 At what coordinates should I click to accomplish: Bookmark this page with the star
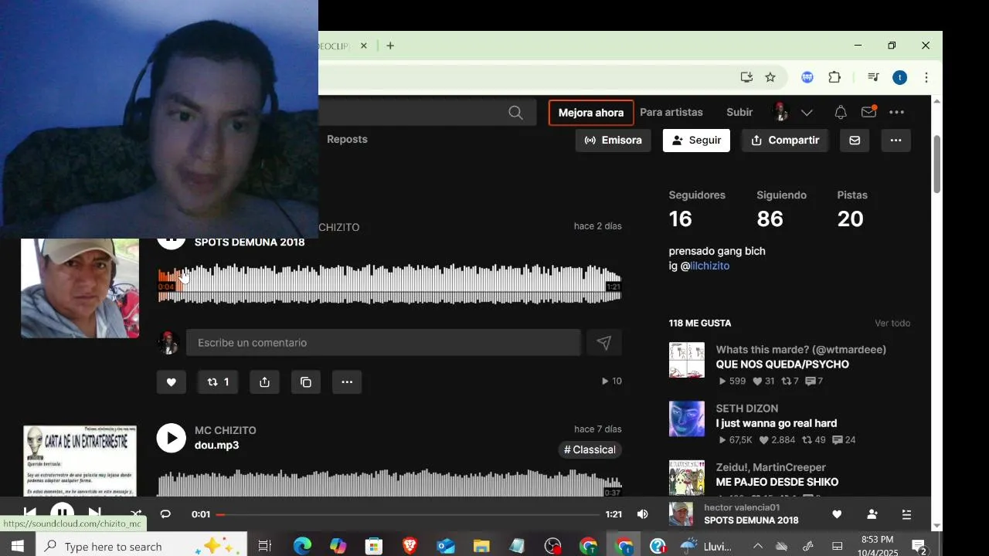[770, 77]
